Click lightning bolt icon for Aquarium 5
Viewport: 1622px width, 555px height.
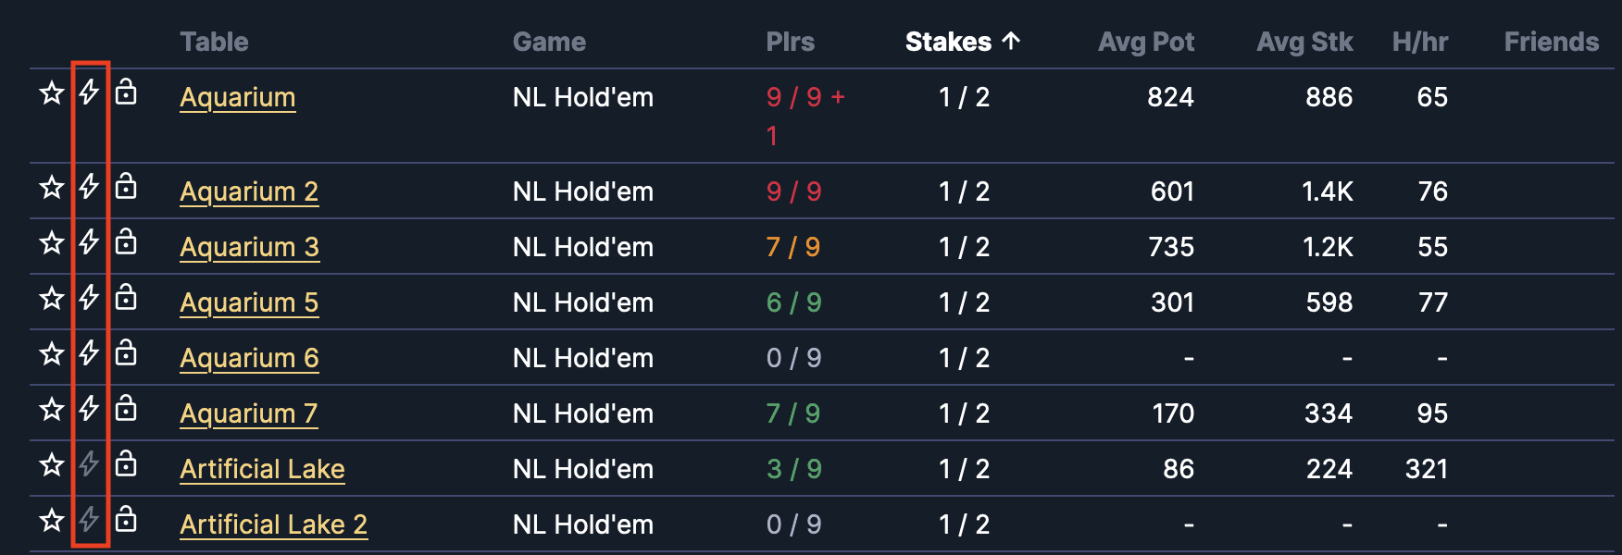pyautogui.click(x=89, y=298)
